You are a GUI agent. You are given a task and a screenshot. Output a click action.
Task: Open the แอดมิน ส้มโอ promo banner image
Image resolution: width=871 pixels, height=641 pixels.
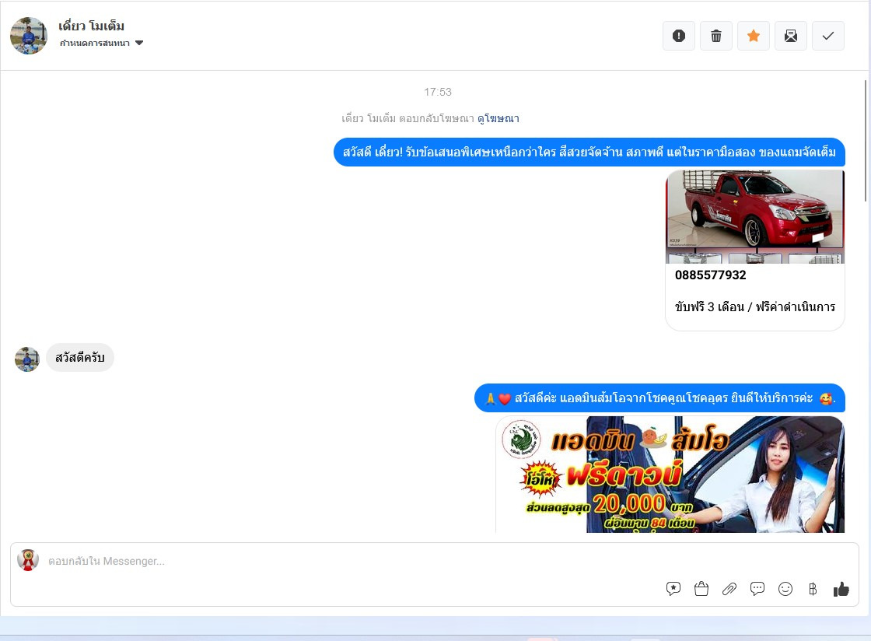[x=670, y=475]
